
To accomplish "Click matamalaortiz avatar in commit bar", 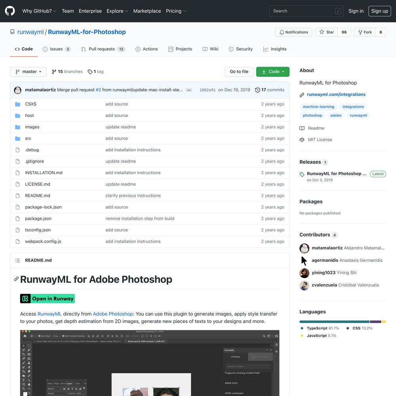I will pyautogui.click(x=18, y=90).
